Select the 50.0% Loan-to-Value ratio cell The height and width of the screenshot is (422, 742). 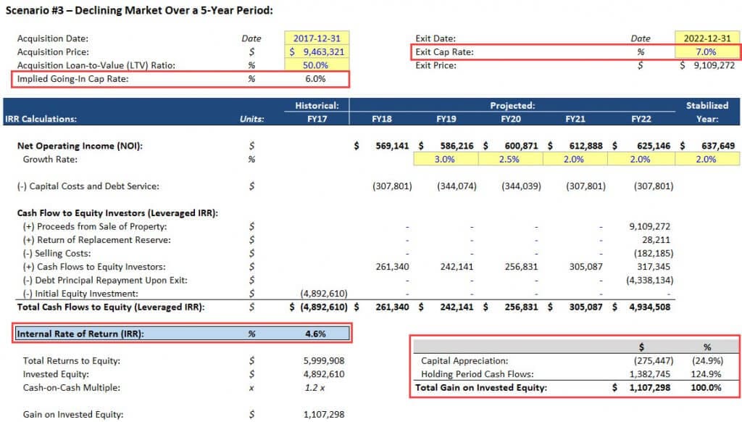point(317,65)
